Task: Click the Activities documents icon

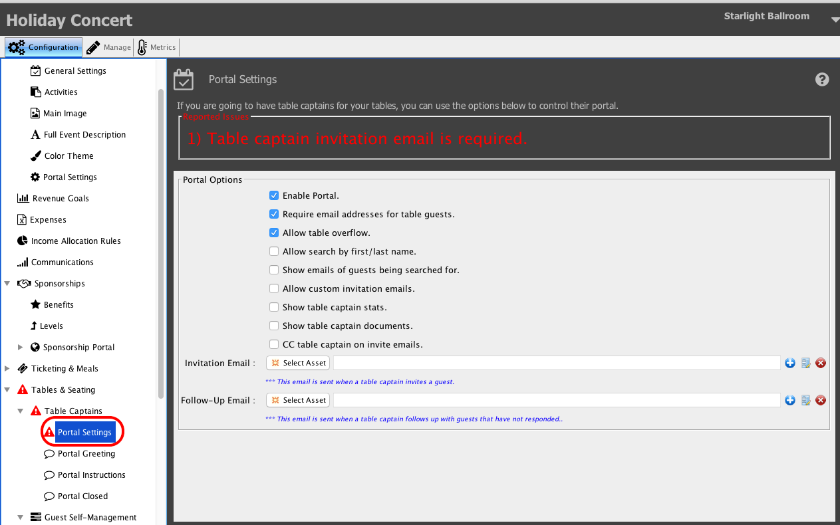Action: point(36,92)
